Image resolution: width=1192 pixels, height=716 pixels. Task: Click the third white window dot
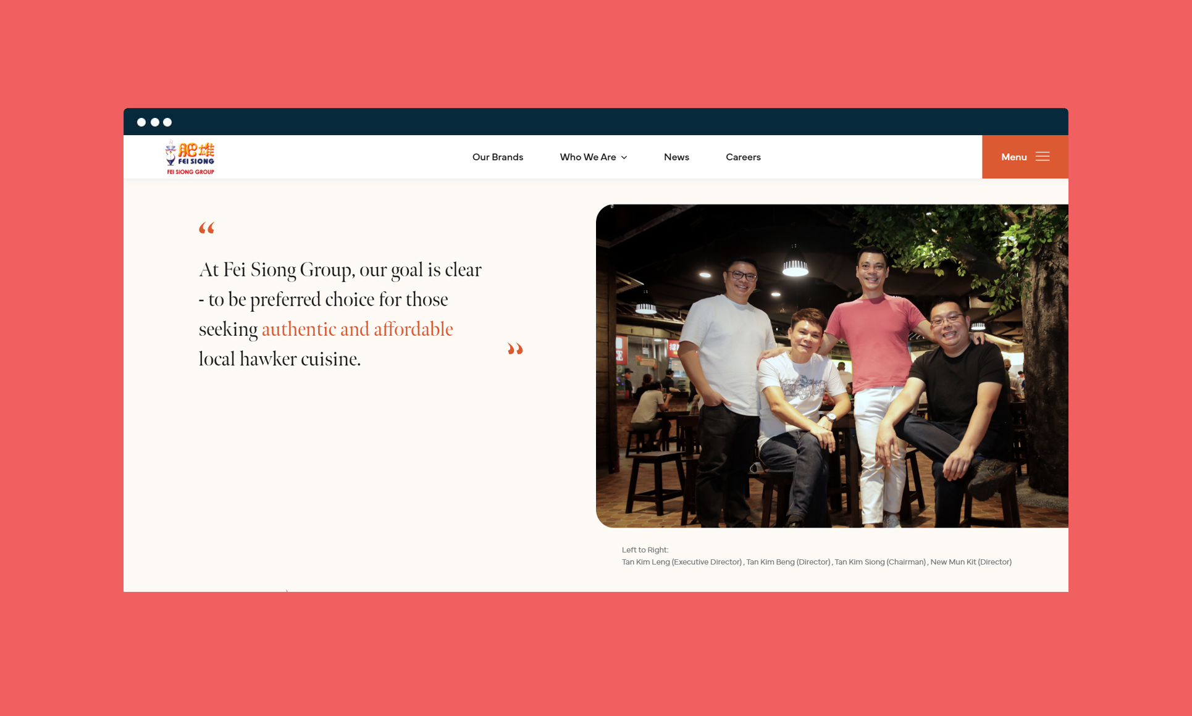167,122
